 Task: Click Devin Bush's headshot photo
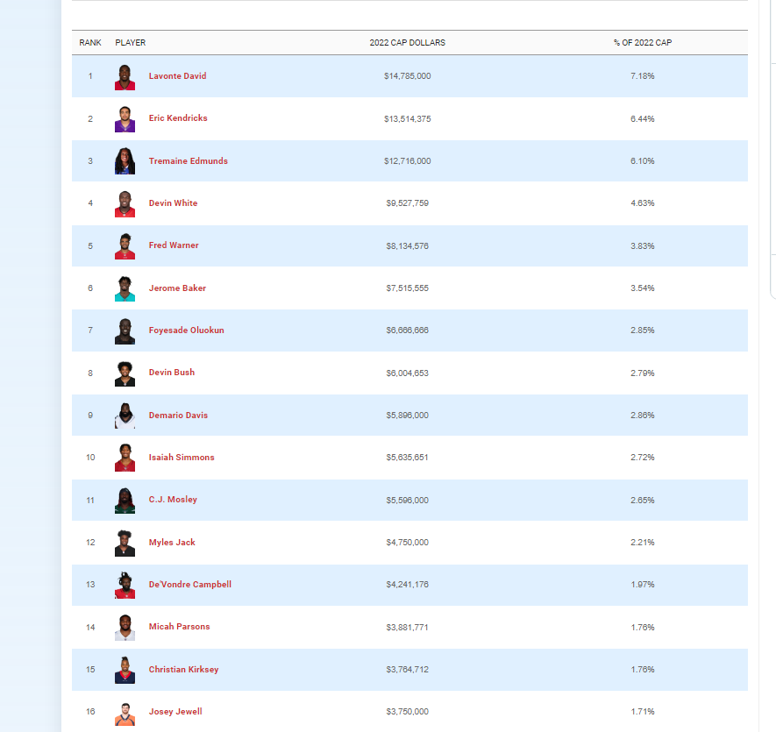coord(125,373)
